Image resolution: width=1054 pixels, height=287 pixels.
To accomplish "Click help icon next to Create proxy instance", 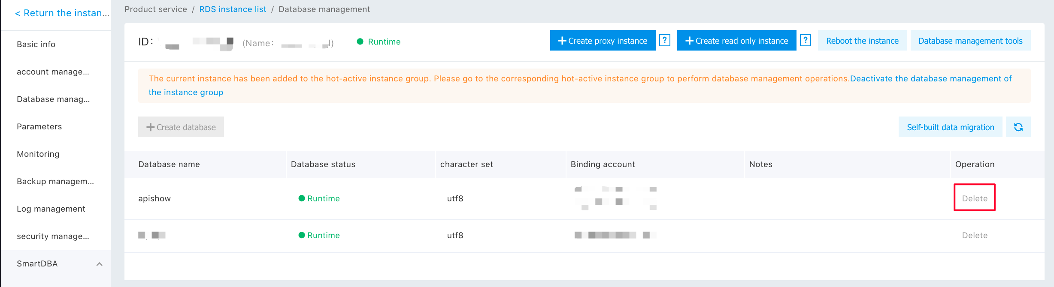I will coord(664,41).
